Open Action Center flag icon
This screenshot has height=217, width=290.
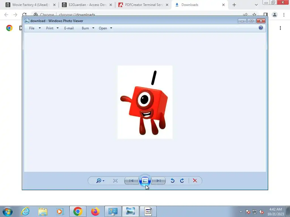pyautogui.click(x=248, y=212)
